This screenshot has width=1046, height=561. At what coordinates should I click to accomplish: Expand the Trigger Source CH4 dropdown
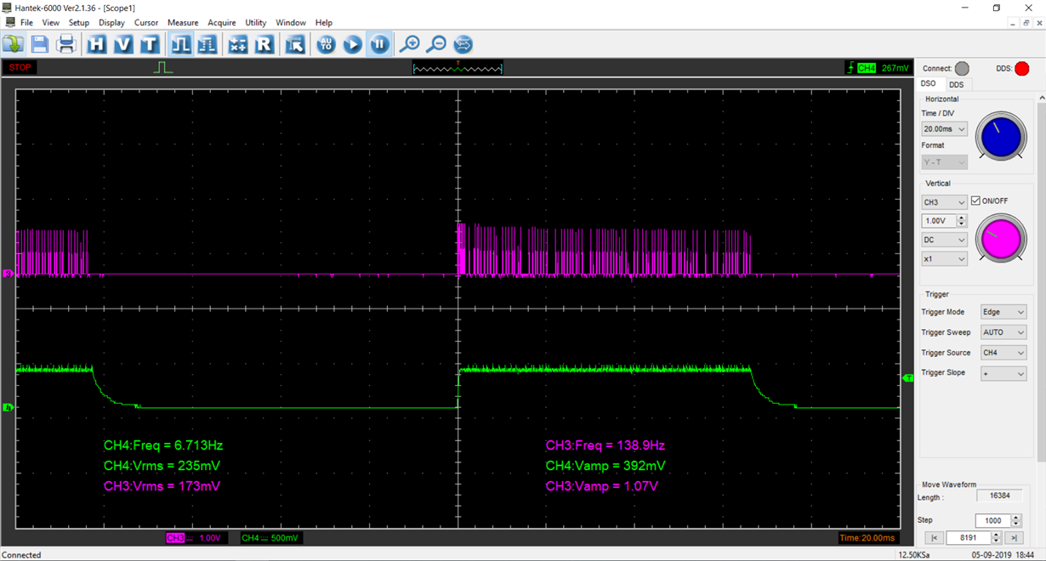[1003, 353]
